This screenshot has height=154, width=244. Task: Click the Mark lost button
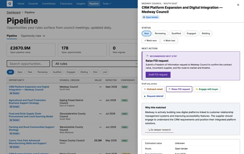[x=169, y=41]
